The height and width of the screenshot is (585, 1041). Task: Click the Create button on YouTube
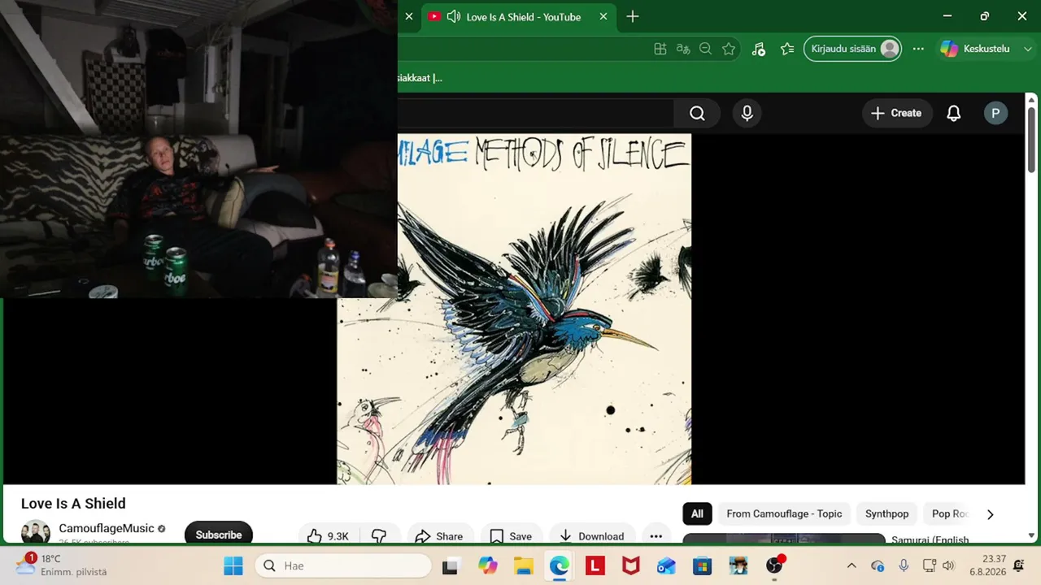point(895,114)
